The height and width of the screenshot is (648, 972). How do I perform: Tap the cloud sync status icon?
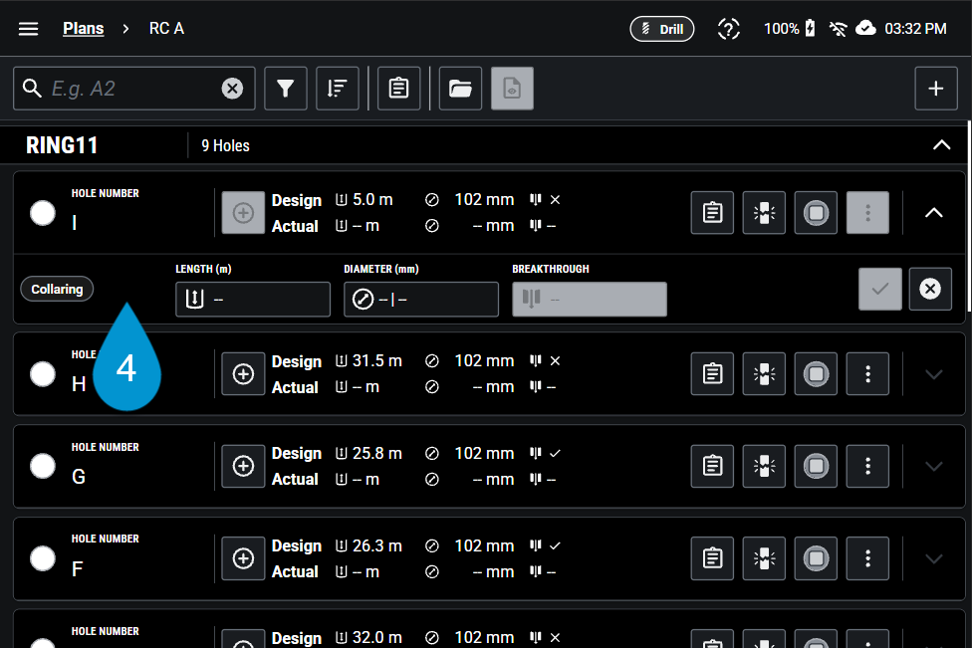coord(865,29)
